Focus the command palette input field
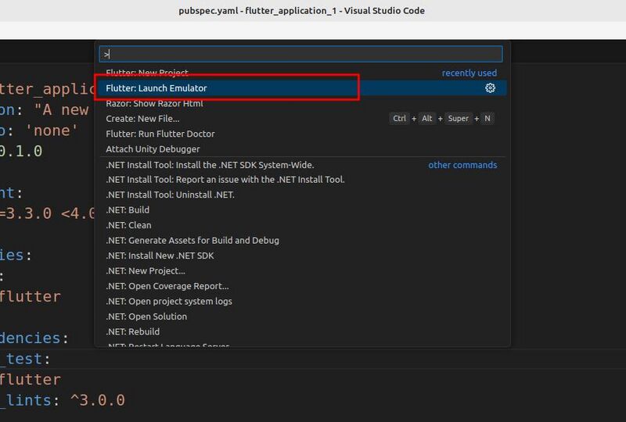The image size is (626, 422). point(300,54)
